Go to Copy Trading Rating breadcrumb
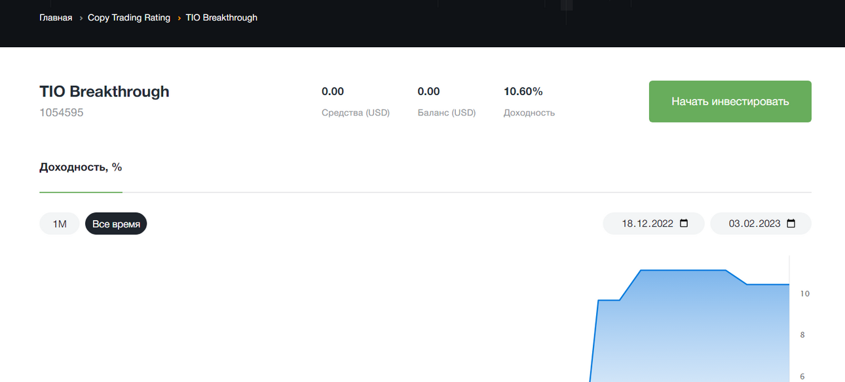 pos(129,18)
